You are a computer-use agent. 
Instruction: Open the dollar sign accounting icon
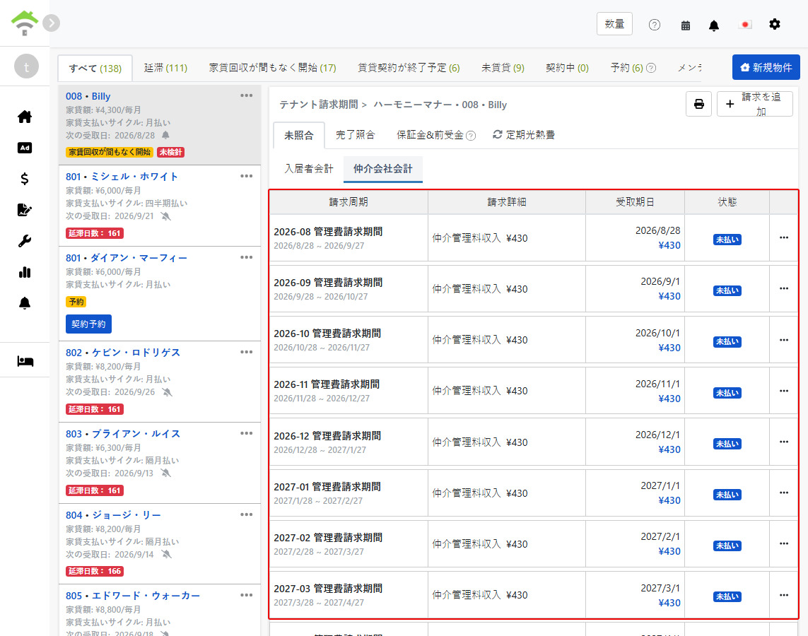click(x=25, y=179)
